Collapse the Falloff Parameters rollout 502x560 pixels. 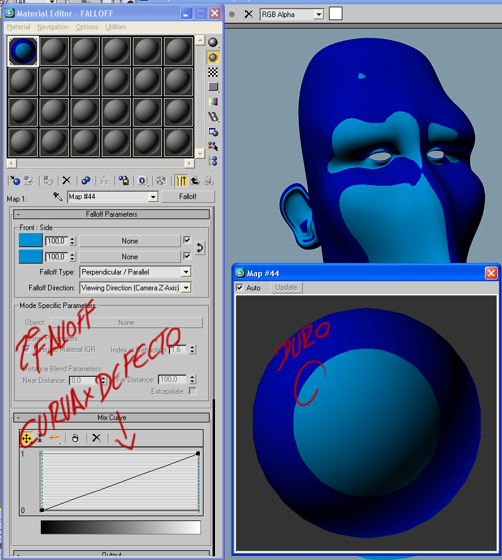(x=111, y=214)
